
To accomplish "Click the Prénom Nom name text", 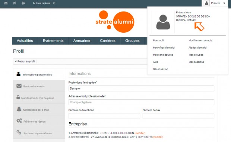I will pyautogui.click(x=183, y=13).
